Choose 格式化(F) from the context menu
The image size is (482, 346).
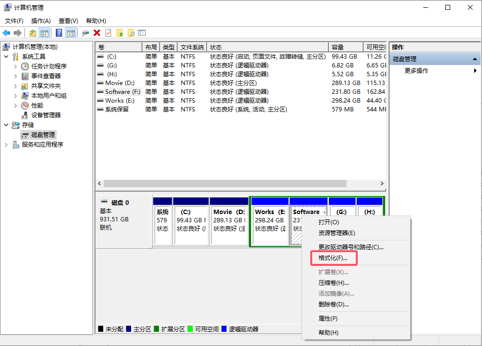click(333, 258)
